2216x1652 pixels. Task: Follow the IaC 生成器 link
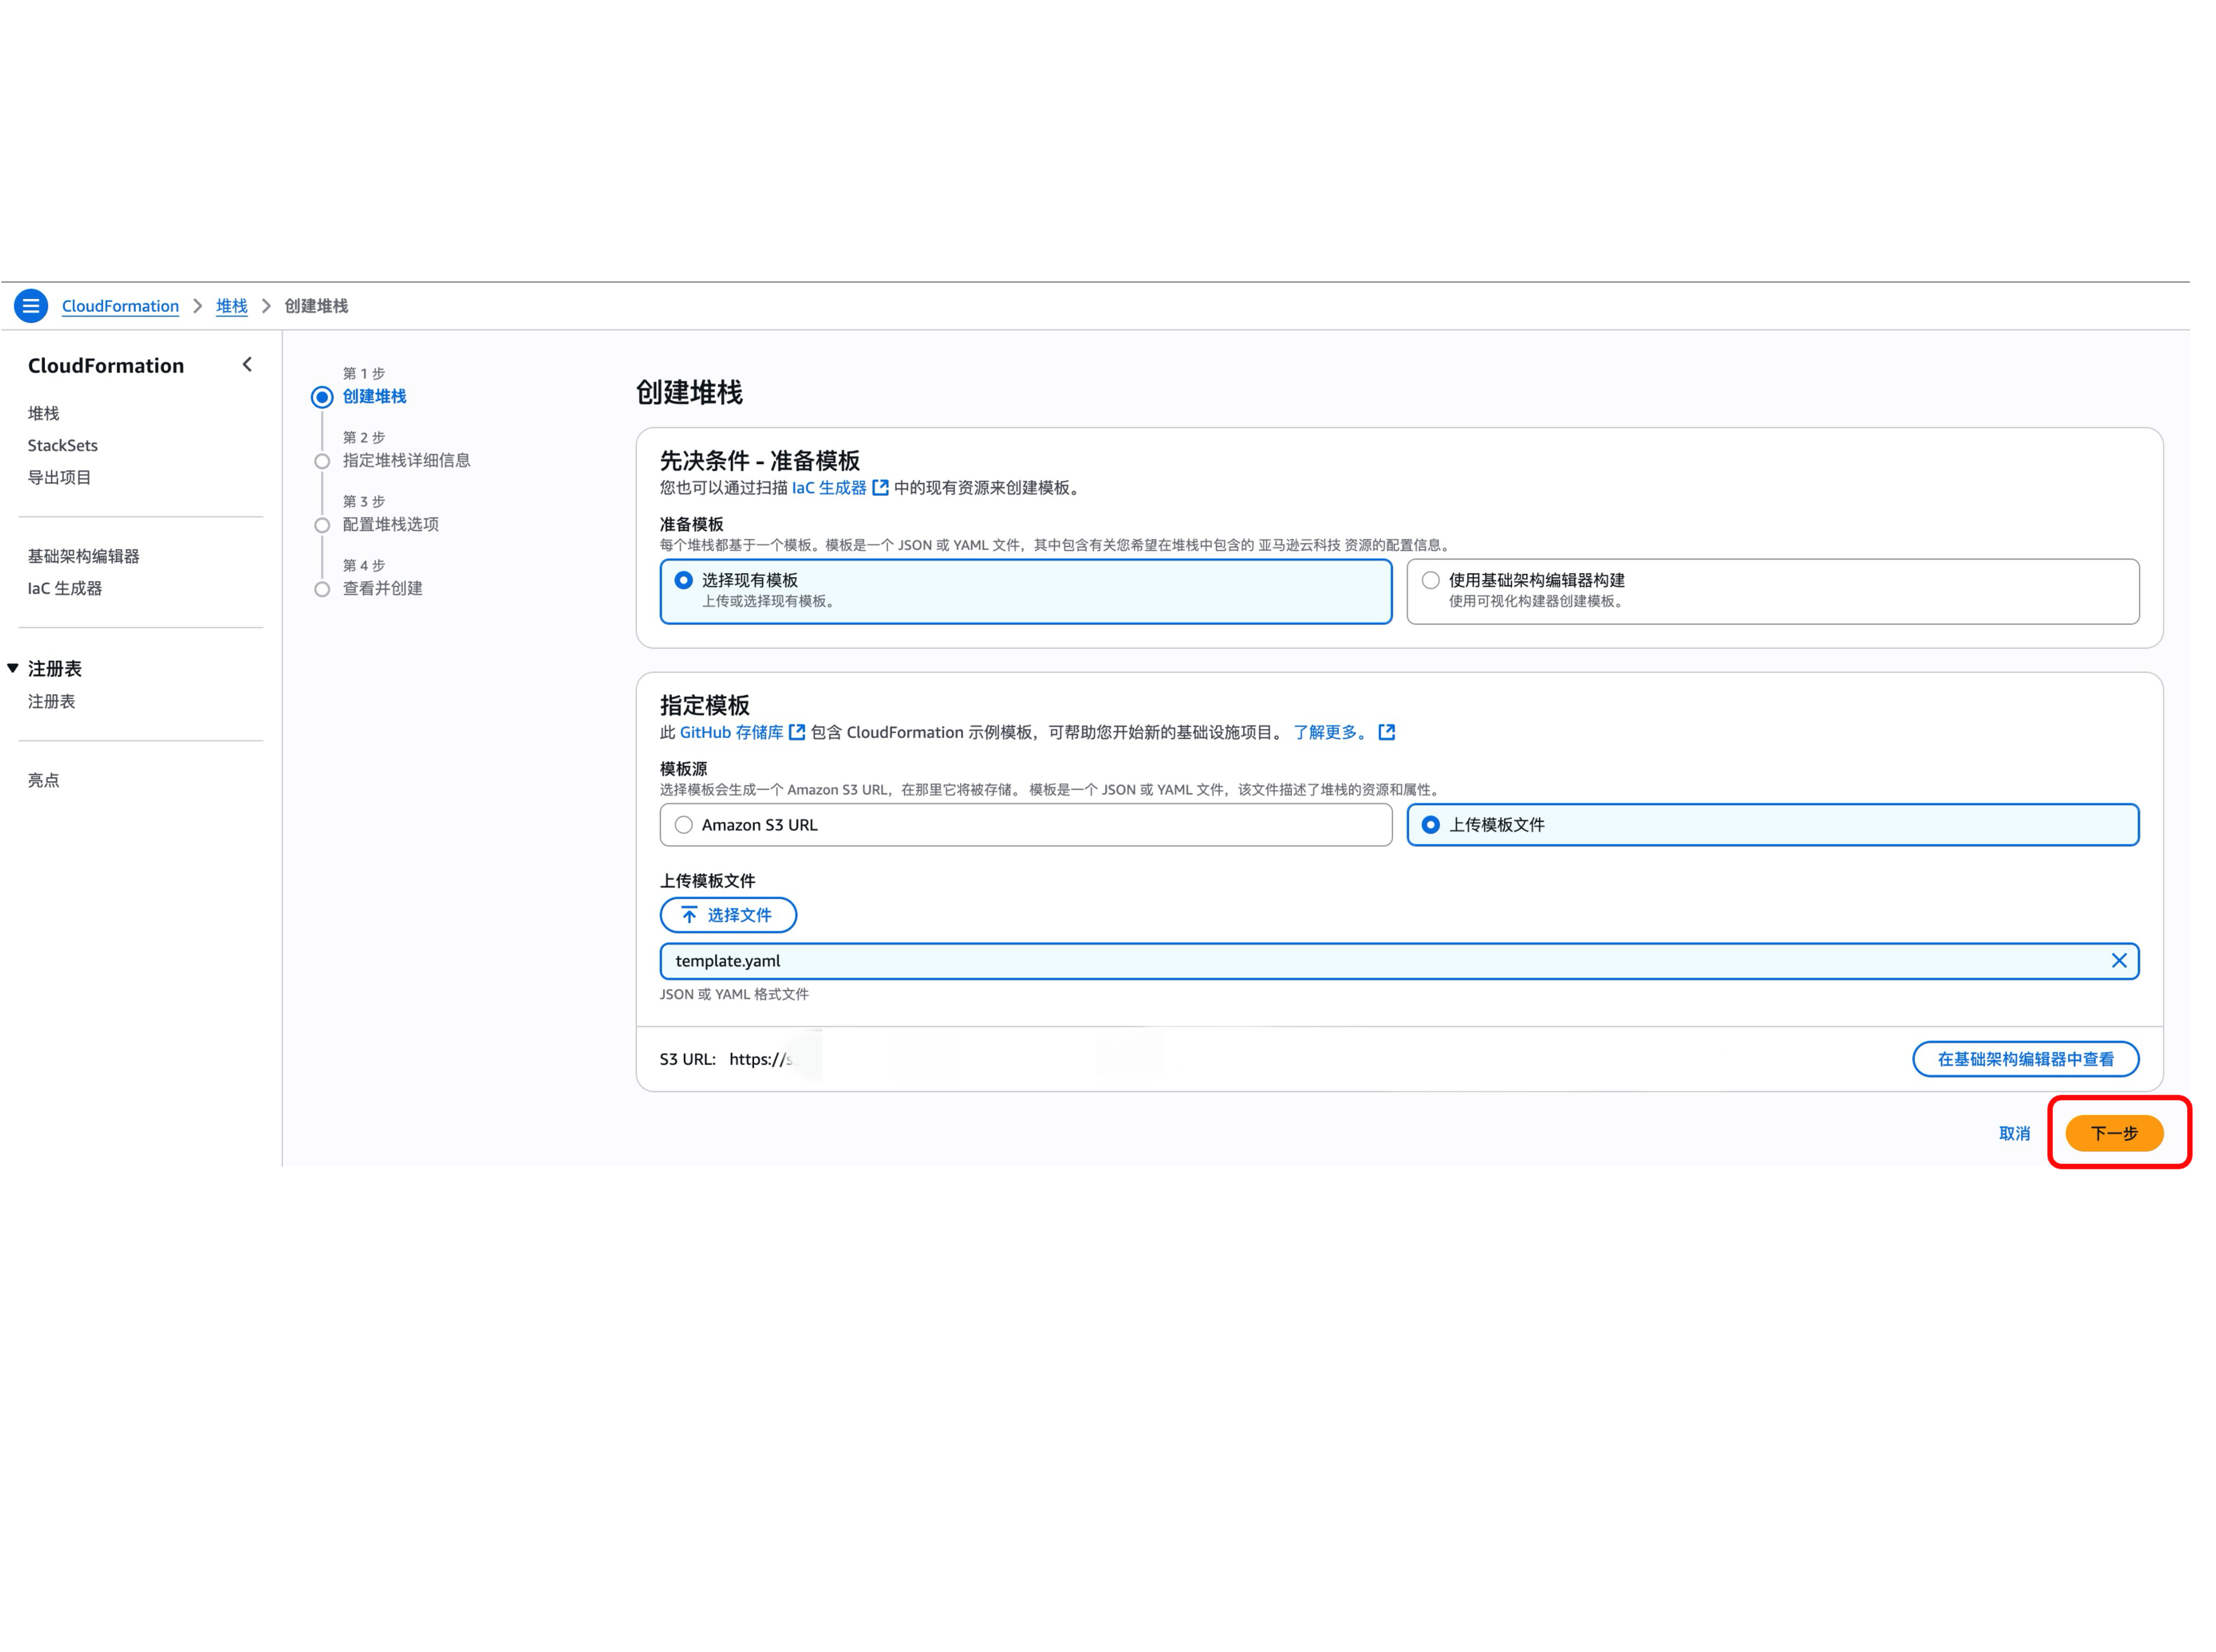point(829,488)
